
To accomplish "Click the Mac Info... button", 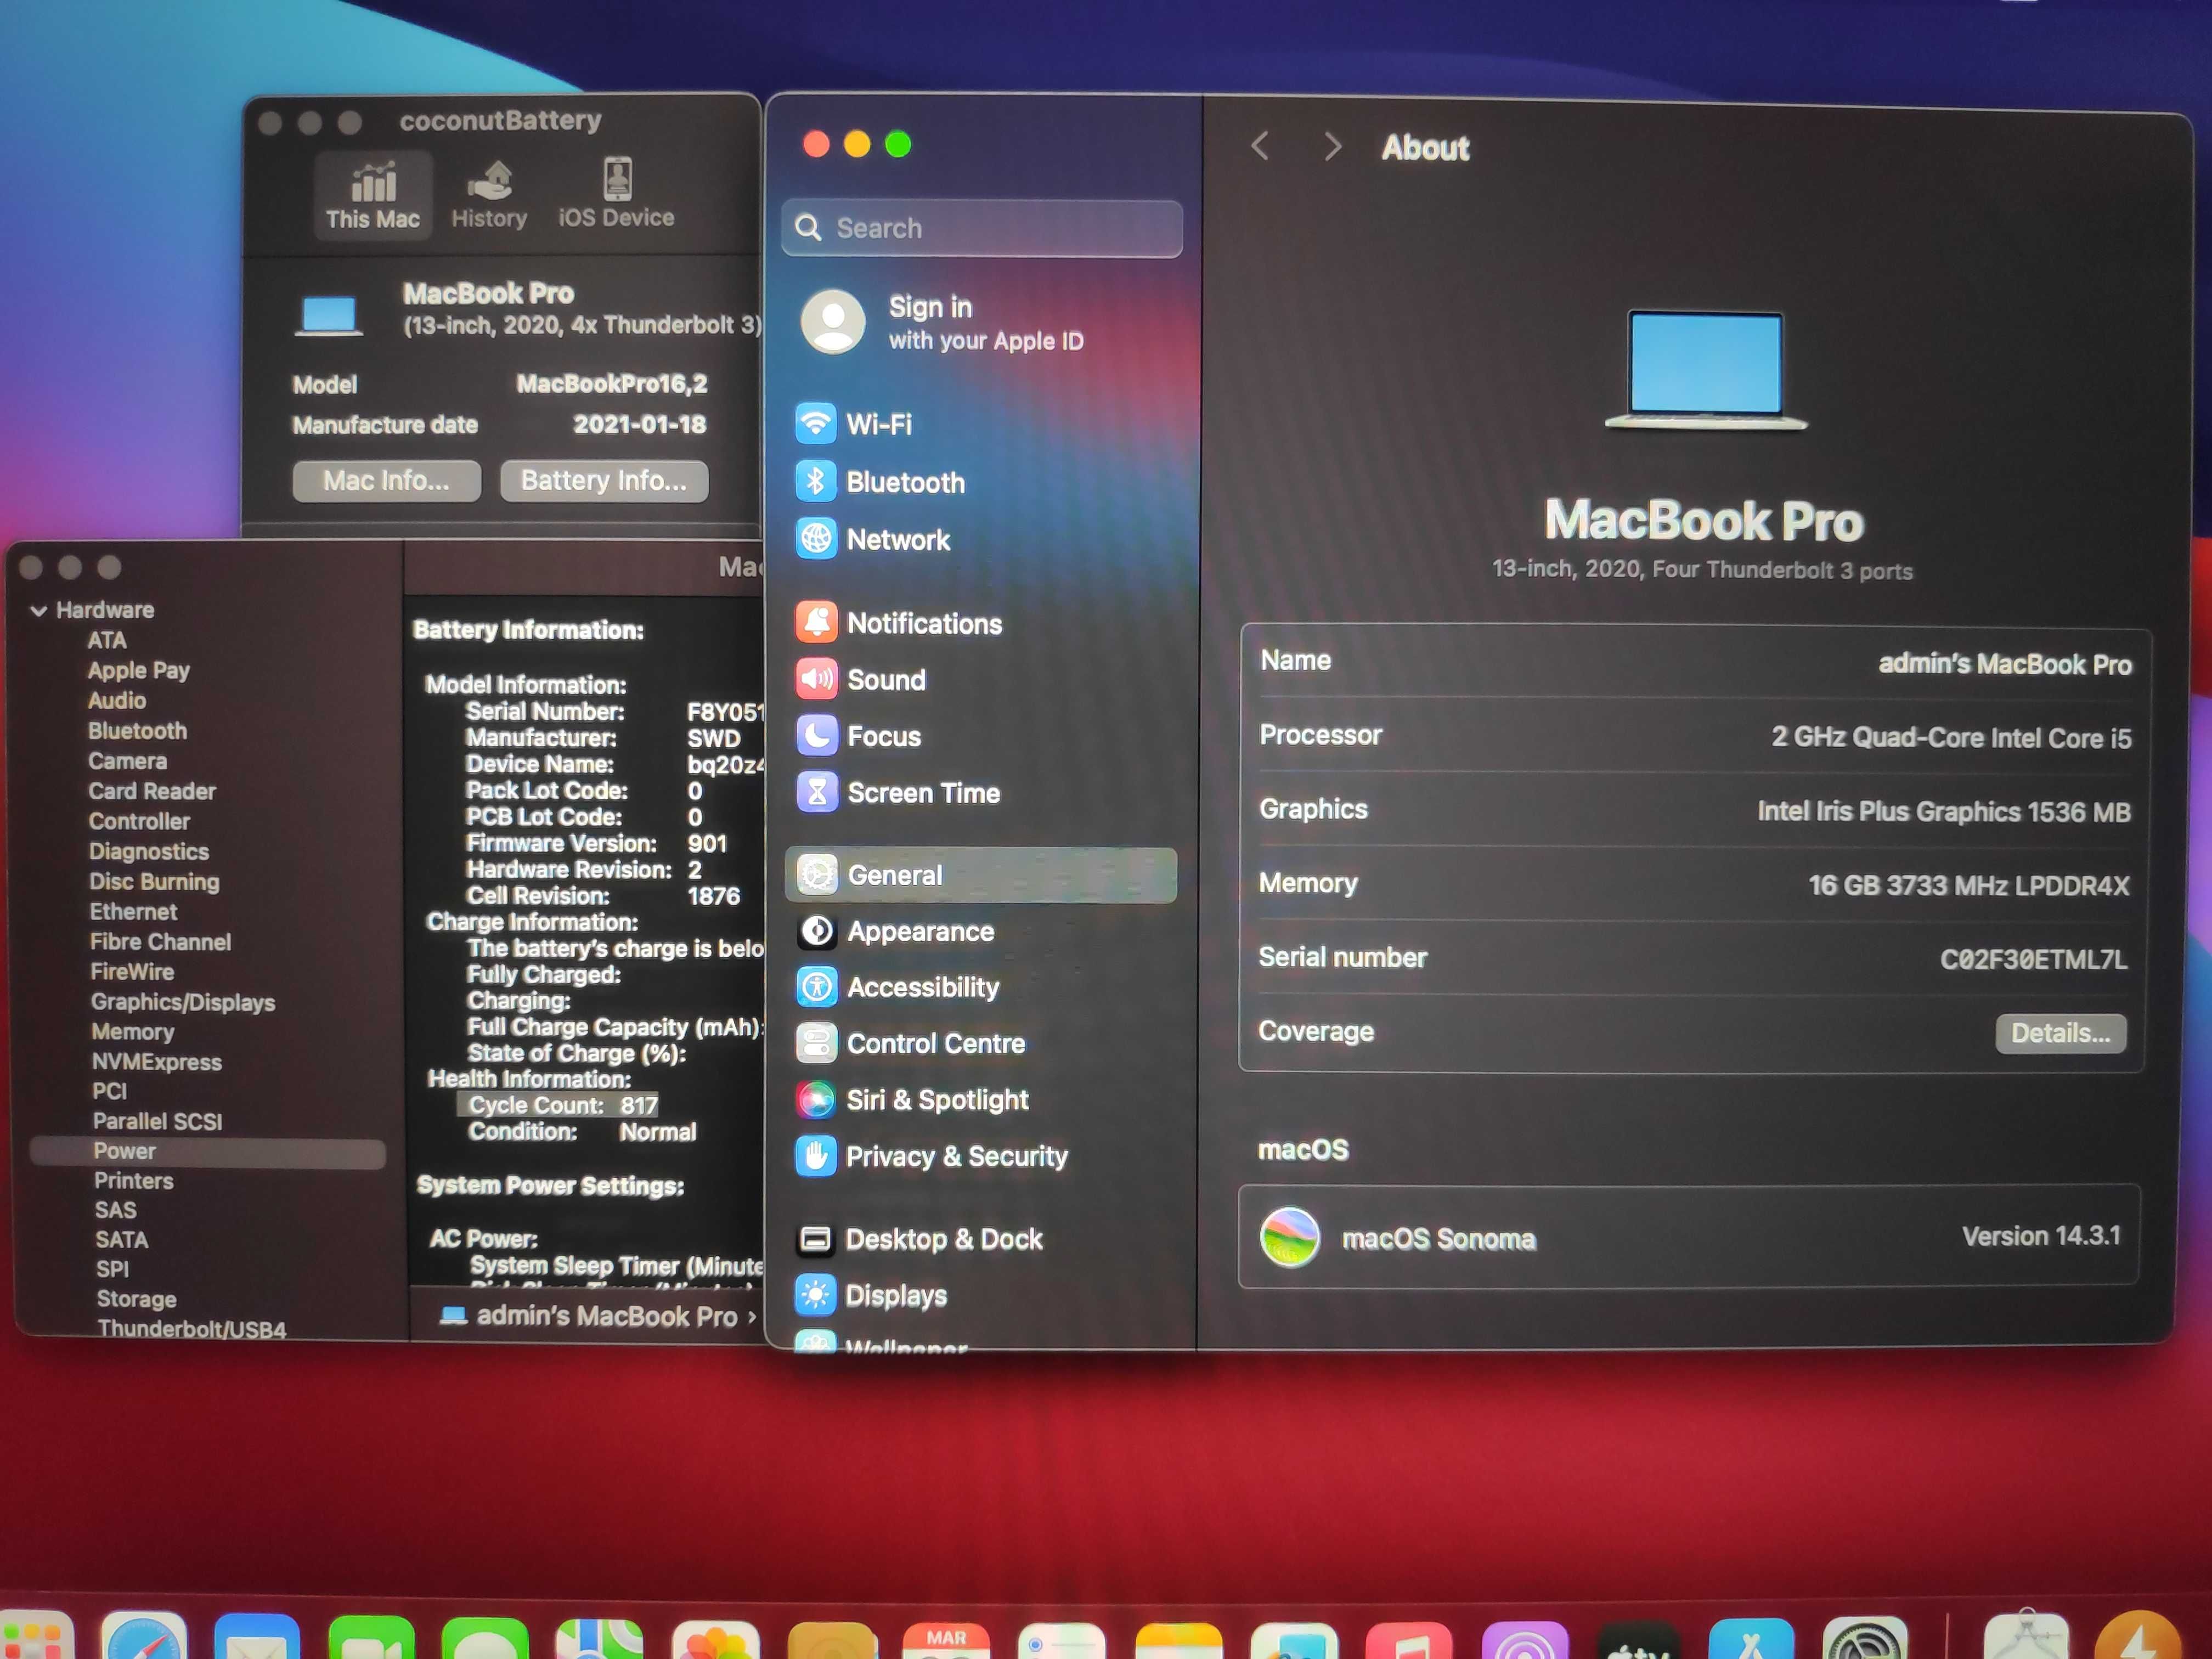I will [386, 481].
